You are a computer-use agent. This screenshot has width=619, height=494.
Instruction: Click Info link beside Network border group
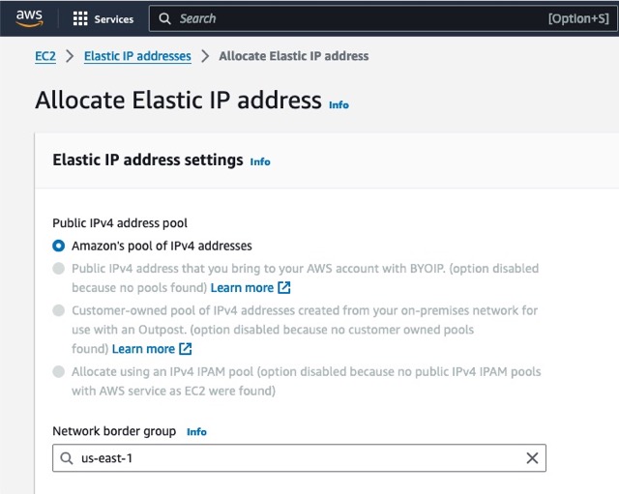point(196,432)
